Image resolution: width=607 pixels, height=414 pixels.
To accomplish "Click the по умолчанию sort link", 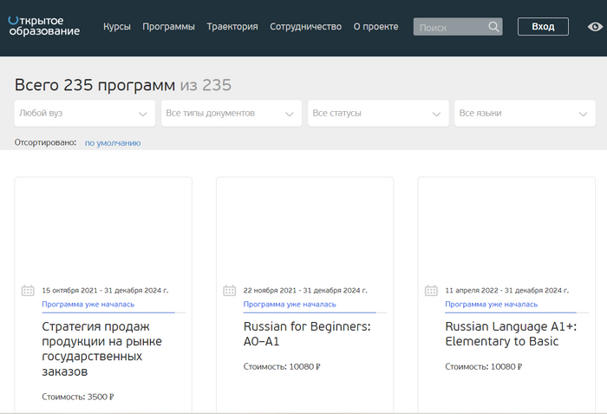I will coord(113,143).
